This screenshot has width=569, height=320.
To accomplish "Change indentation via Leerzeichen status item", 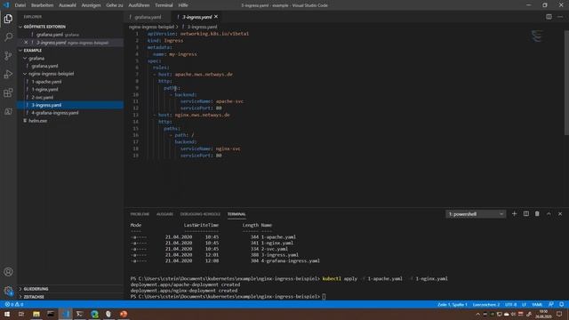I will coord(486,304).
